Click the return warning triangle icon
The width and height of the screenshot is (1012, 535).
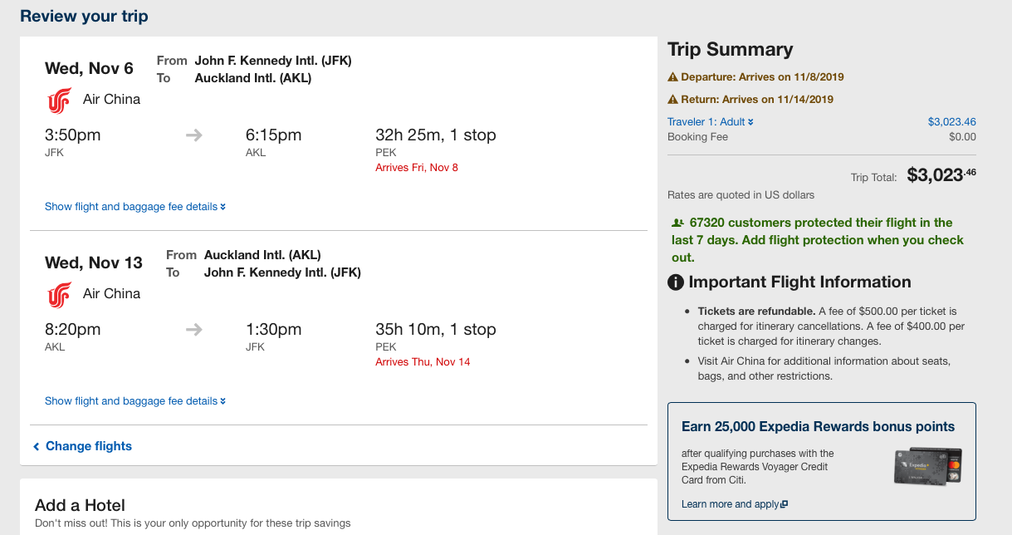click(673, 100)
